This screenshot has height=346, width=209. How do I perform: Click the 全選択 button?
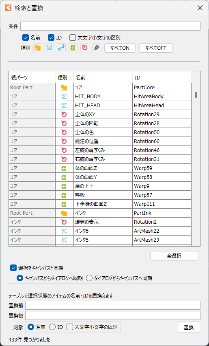click(174, 256)
